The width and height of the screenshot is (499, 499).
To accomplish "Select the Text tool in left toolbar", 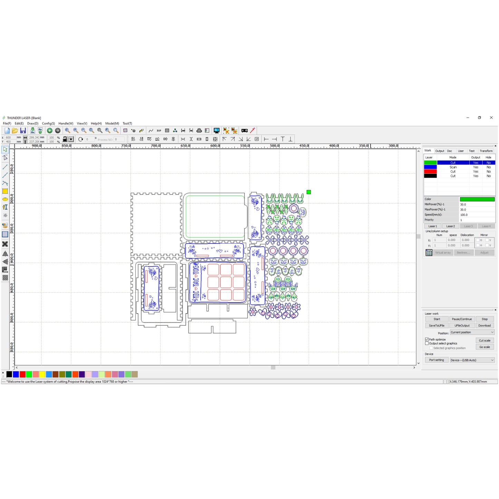I will [x=5, y=207].
